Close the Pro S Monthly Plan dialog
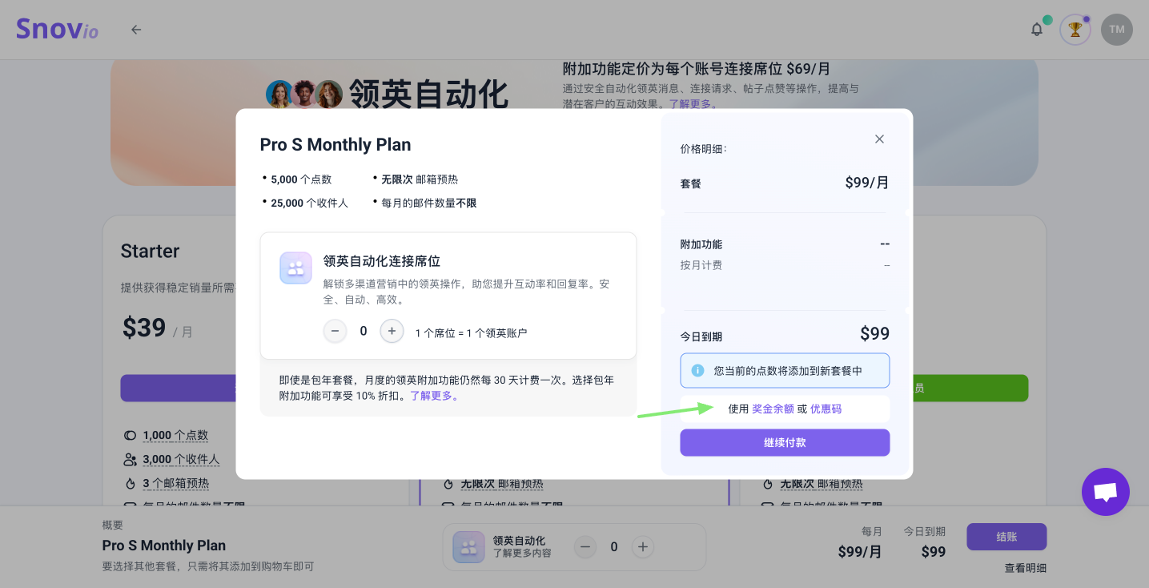The height and width of the screenshot is (588, 1149). pyautogui.click(x=879, y=139)
